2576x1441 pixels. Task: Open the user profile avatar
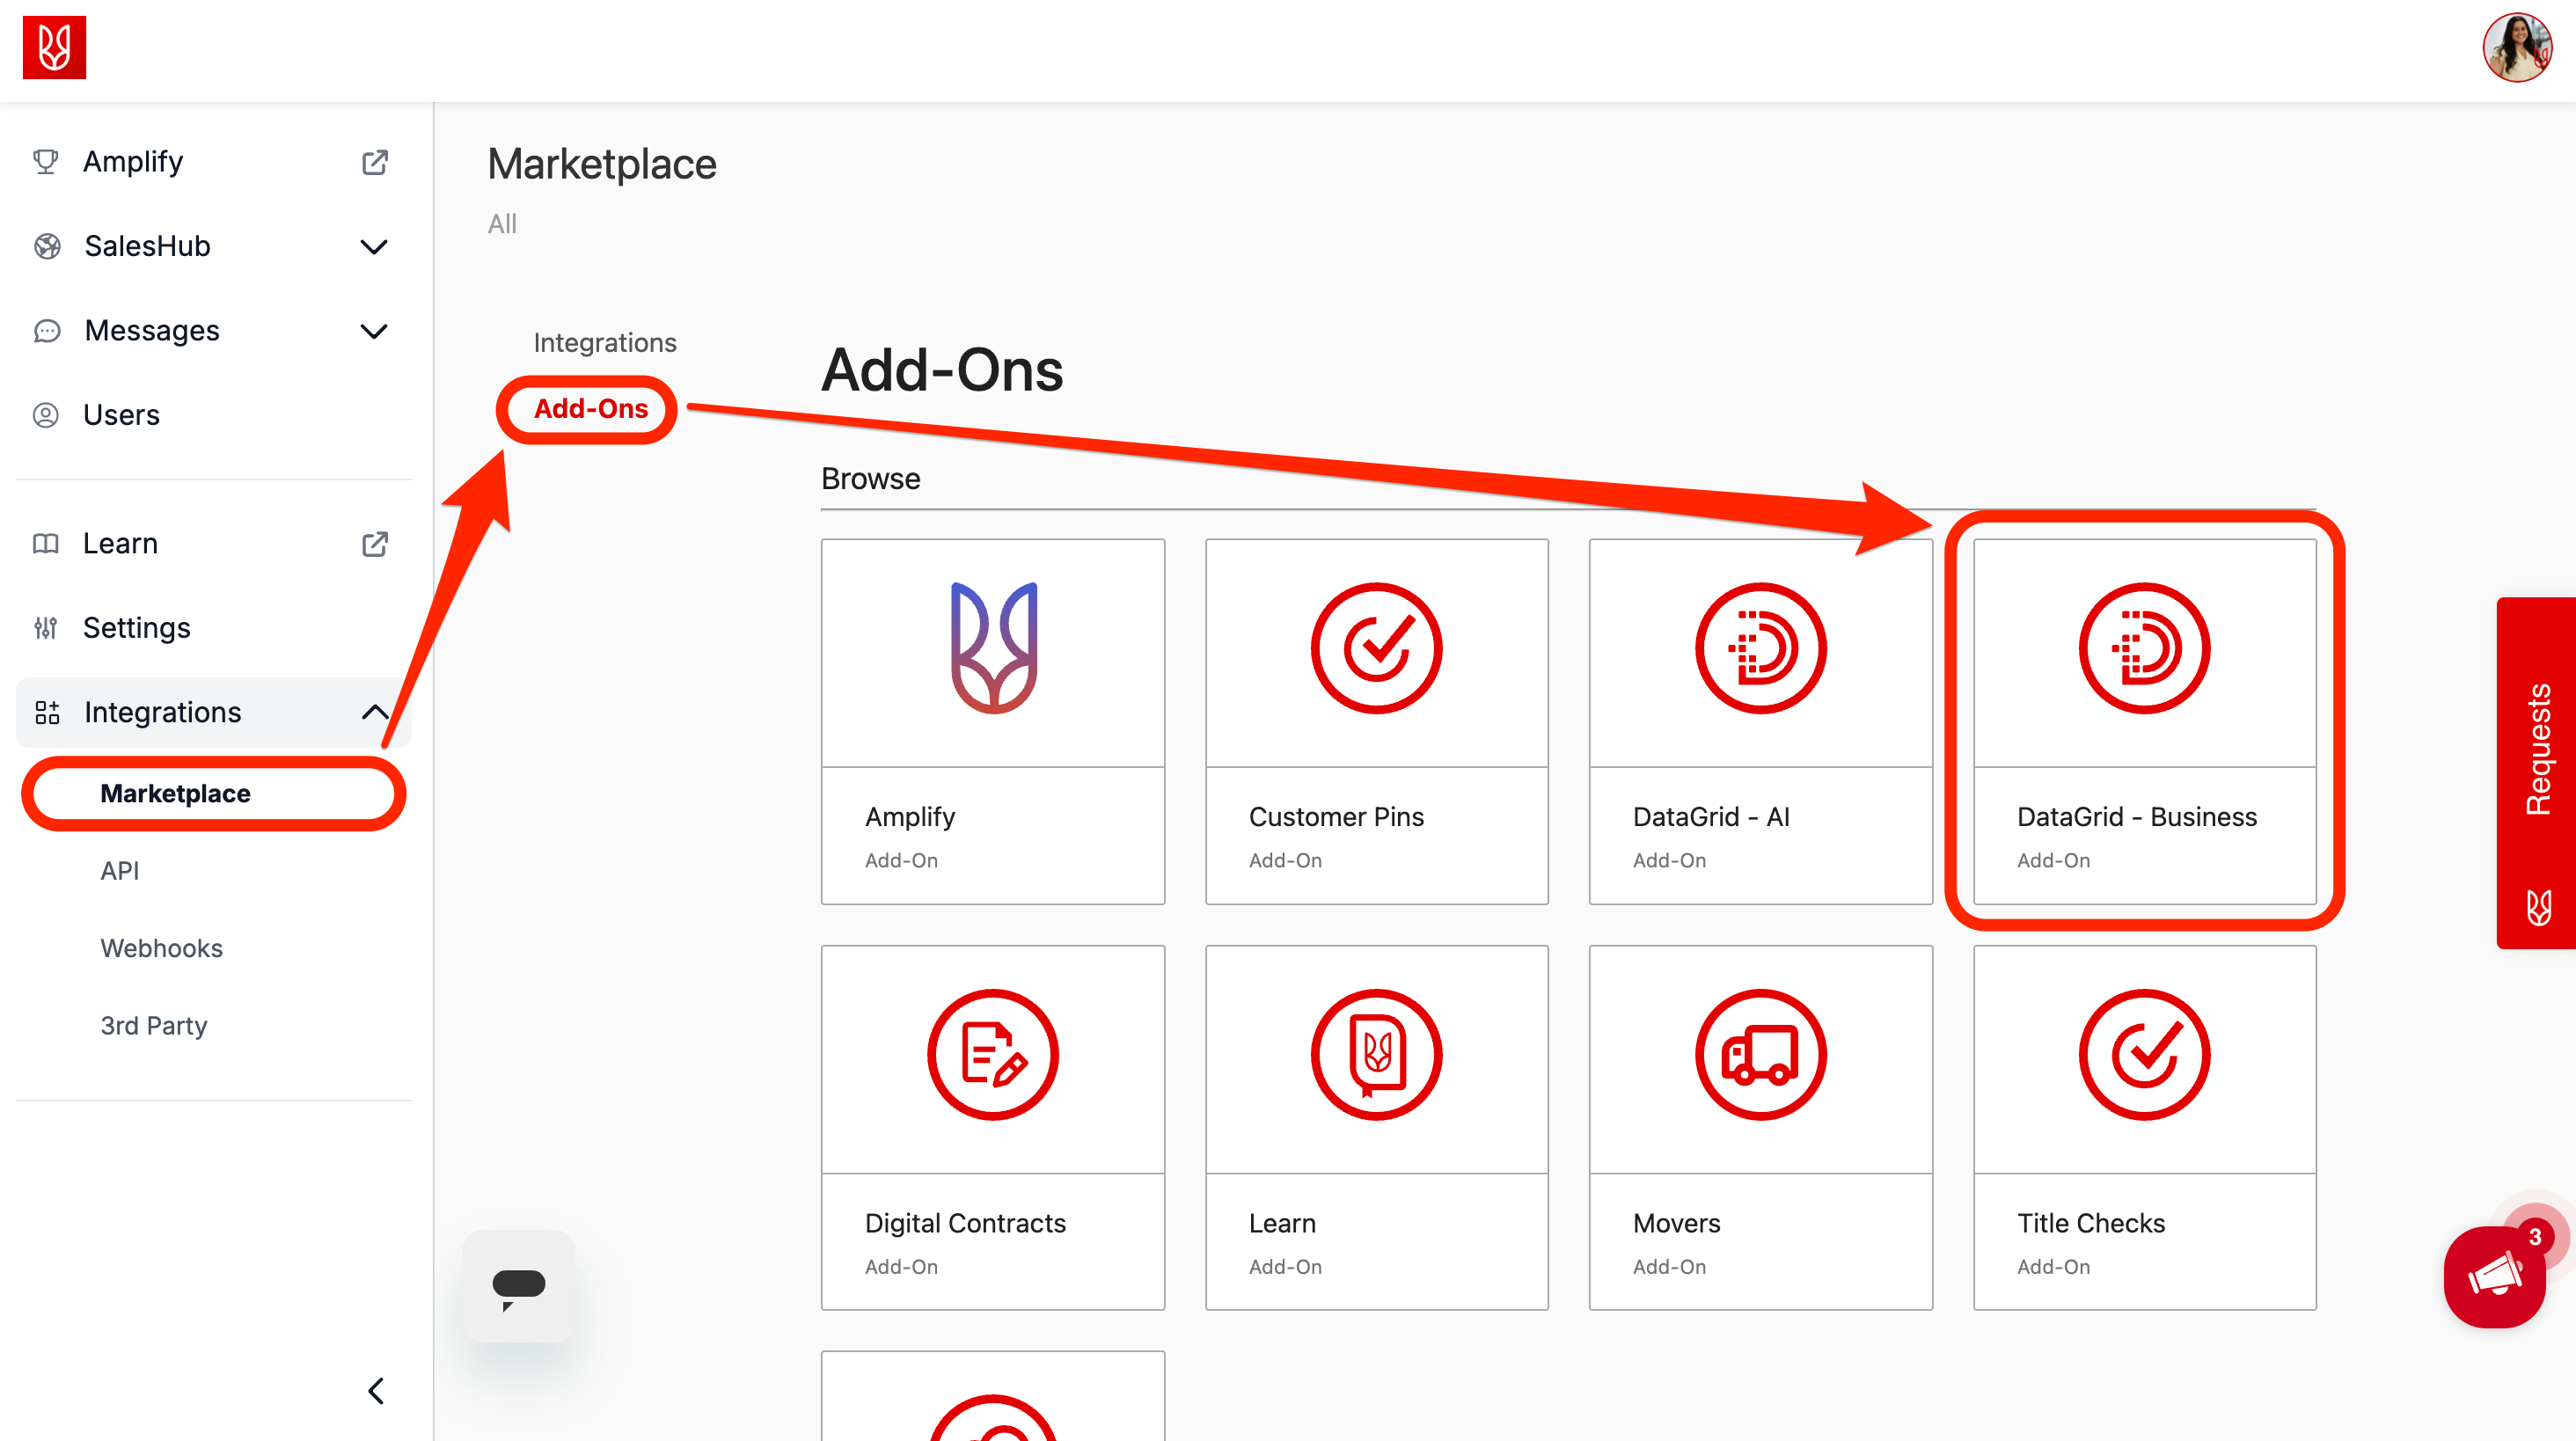pos(2516,47)
